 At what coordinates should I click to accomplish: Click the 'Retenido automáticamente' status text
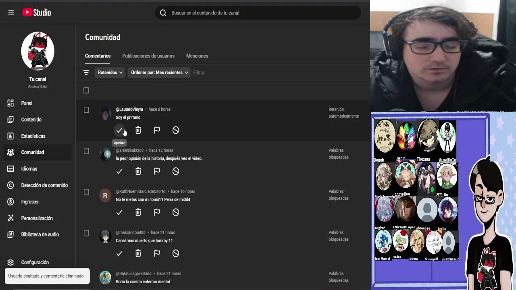[343, 113]
